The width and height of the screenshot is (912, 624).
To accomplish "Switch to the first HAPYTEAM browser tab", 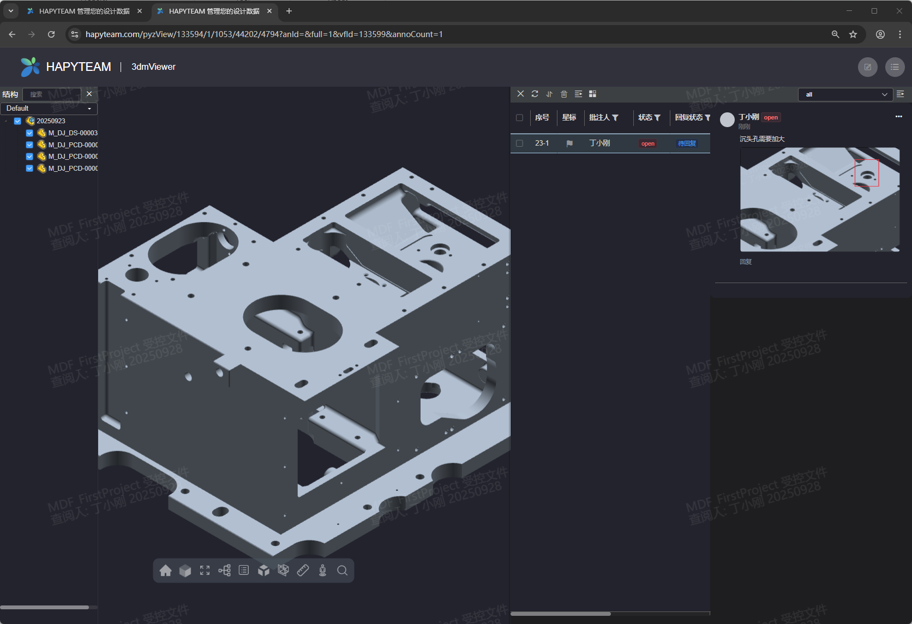I will coord(84,11).
